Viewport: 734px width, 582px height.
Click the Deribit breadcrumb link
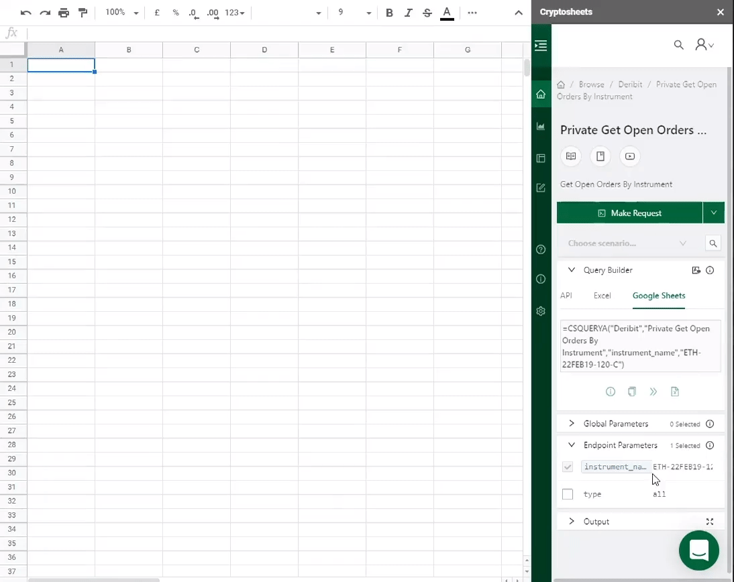click(x=630, y=84)
